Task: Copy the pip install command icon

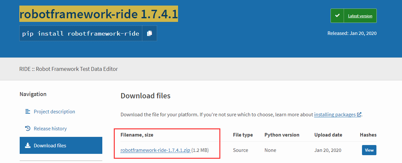Action: [x=150, y=33]
